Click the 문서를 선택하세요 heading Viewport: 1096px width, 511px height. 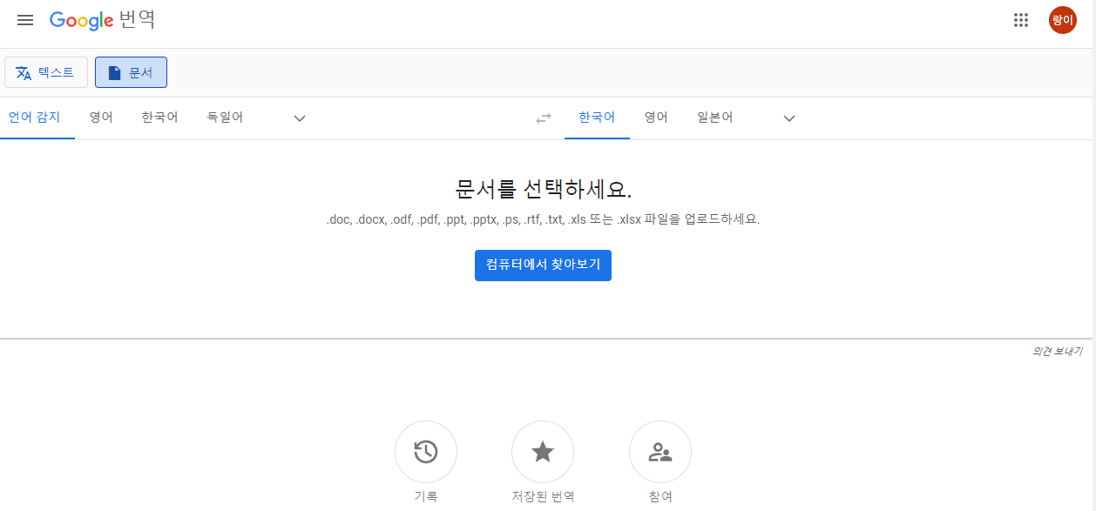coord(543,189)
